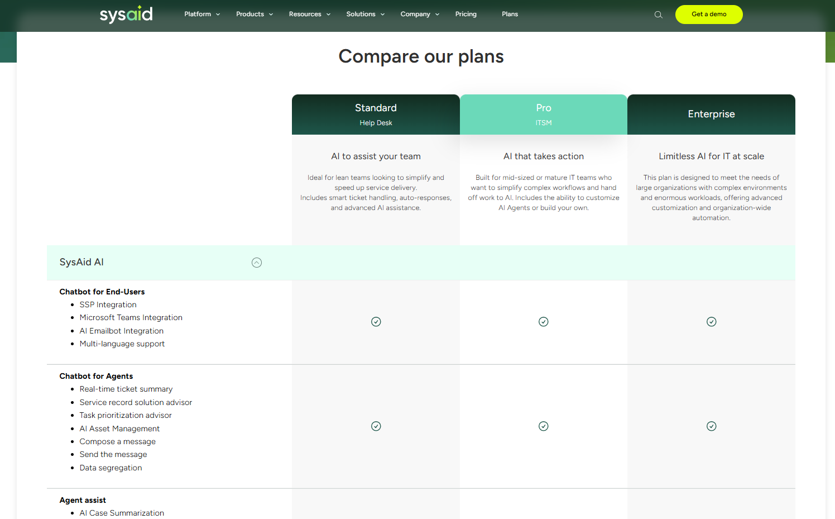The width and height of the screenshot is (835, 519).
Task: Open the Plans nav item
Action: 510,14
